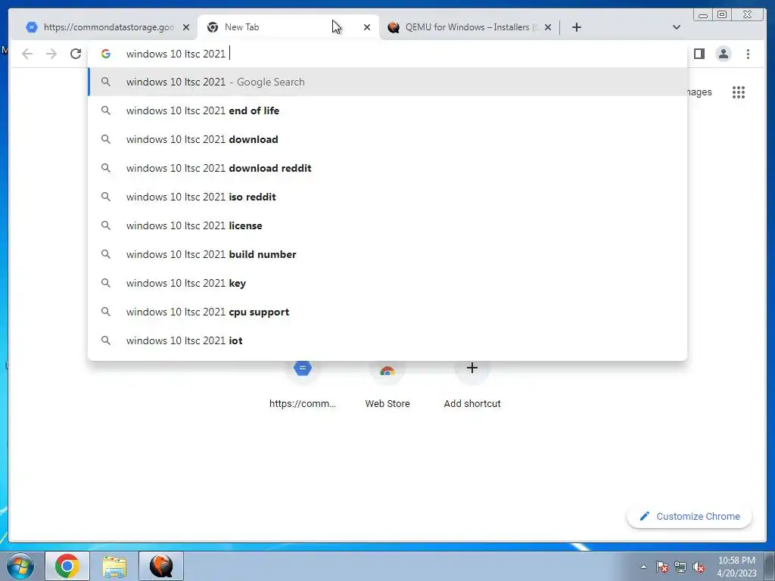Choose the 'windows 10 ltsc 2021 key' suggestion

pos(387,283)
